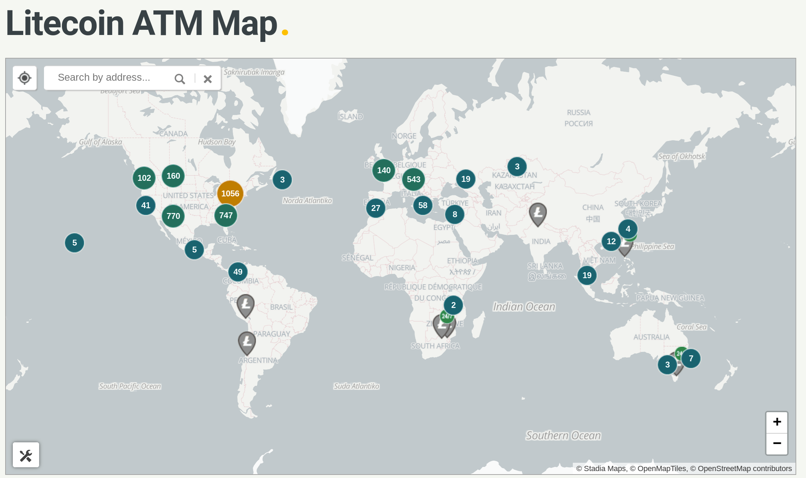Select the Litecoin pin north of India
Viewport: 806px width, 478px height.
(x=538, y=214)
